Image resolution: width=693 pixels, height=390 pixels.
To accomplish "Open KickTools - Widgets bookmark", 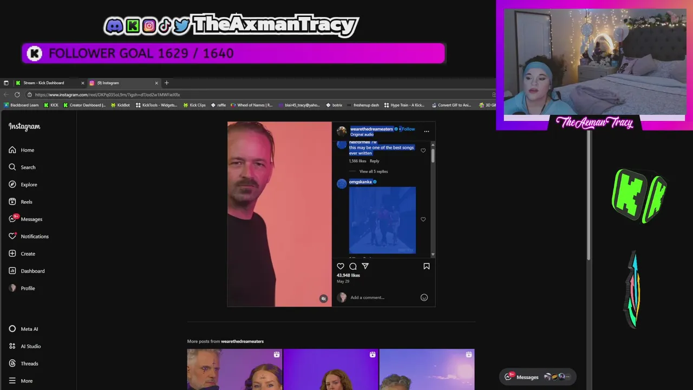I will pyautogui.click(x=156, y=105).
